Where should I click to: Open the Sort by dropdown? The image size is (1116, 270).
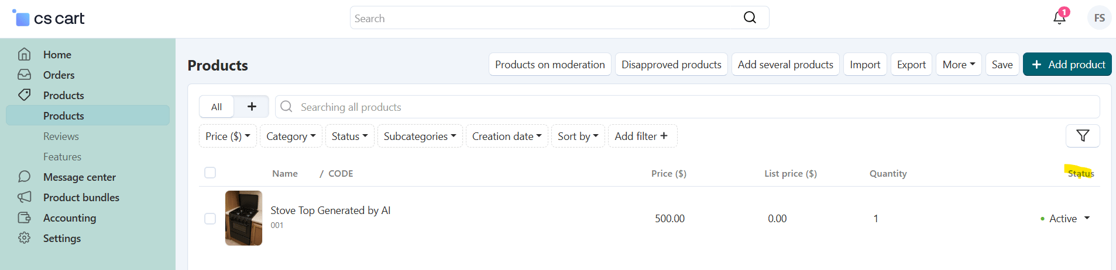click(x=578, y=136)
